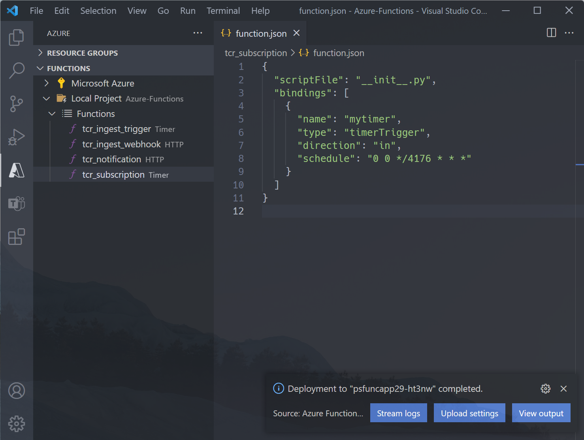This screenshot has width=584, height=440.
Task: Open the Manage gear in activity bar
Action: (17, 424)
